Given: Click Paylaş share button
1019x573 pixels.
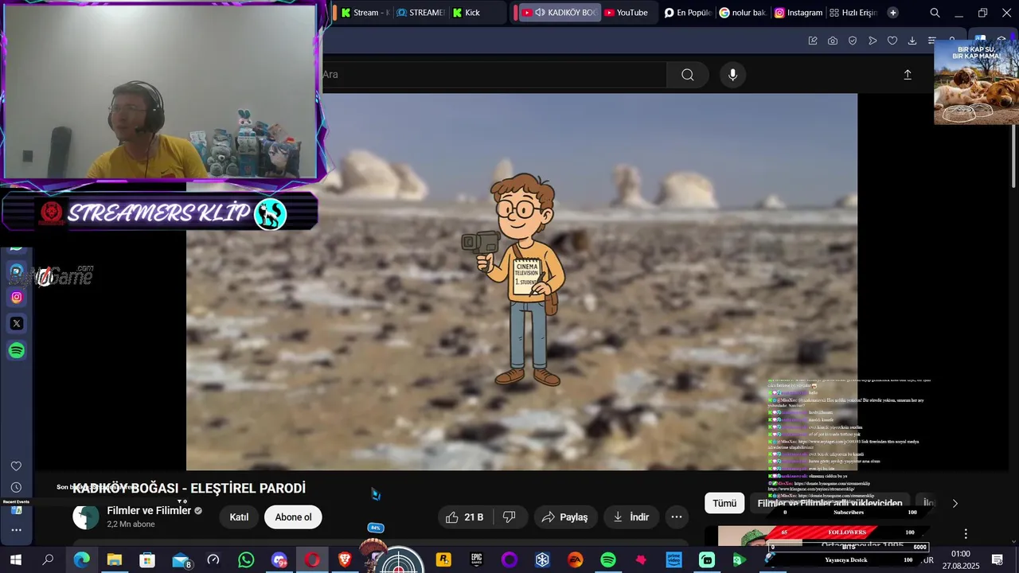Looking at the screenshot, I should [565, 517].
